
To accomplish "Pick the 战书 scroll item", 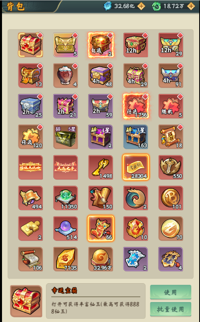I will click(171, 137).
